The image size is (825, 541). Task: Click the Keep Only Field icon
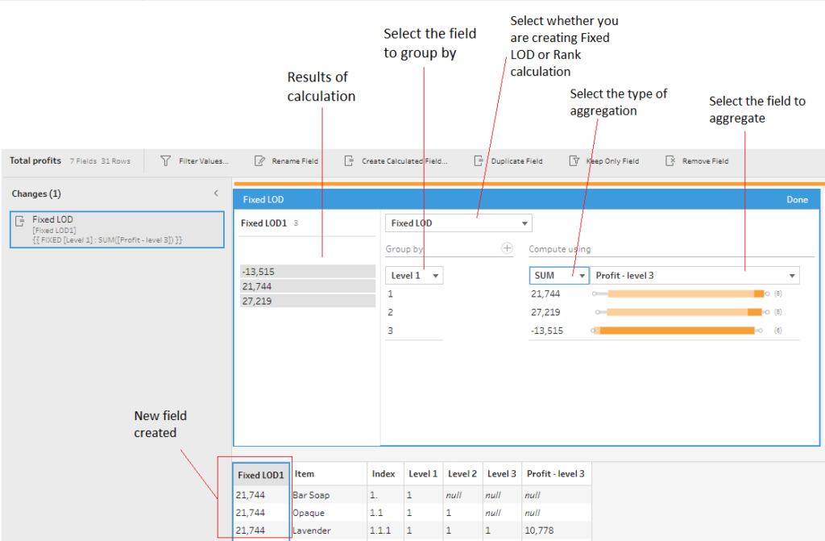click(574, 161)
